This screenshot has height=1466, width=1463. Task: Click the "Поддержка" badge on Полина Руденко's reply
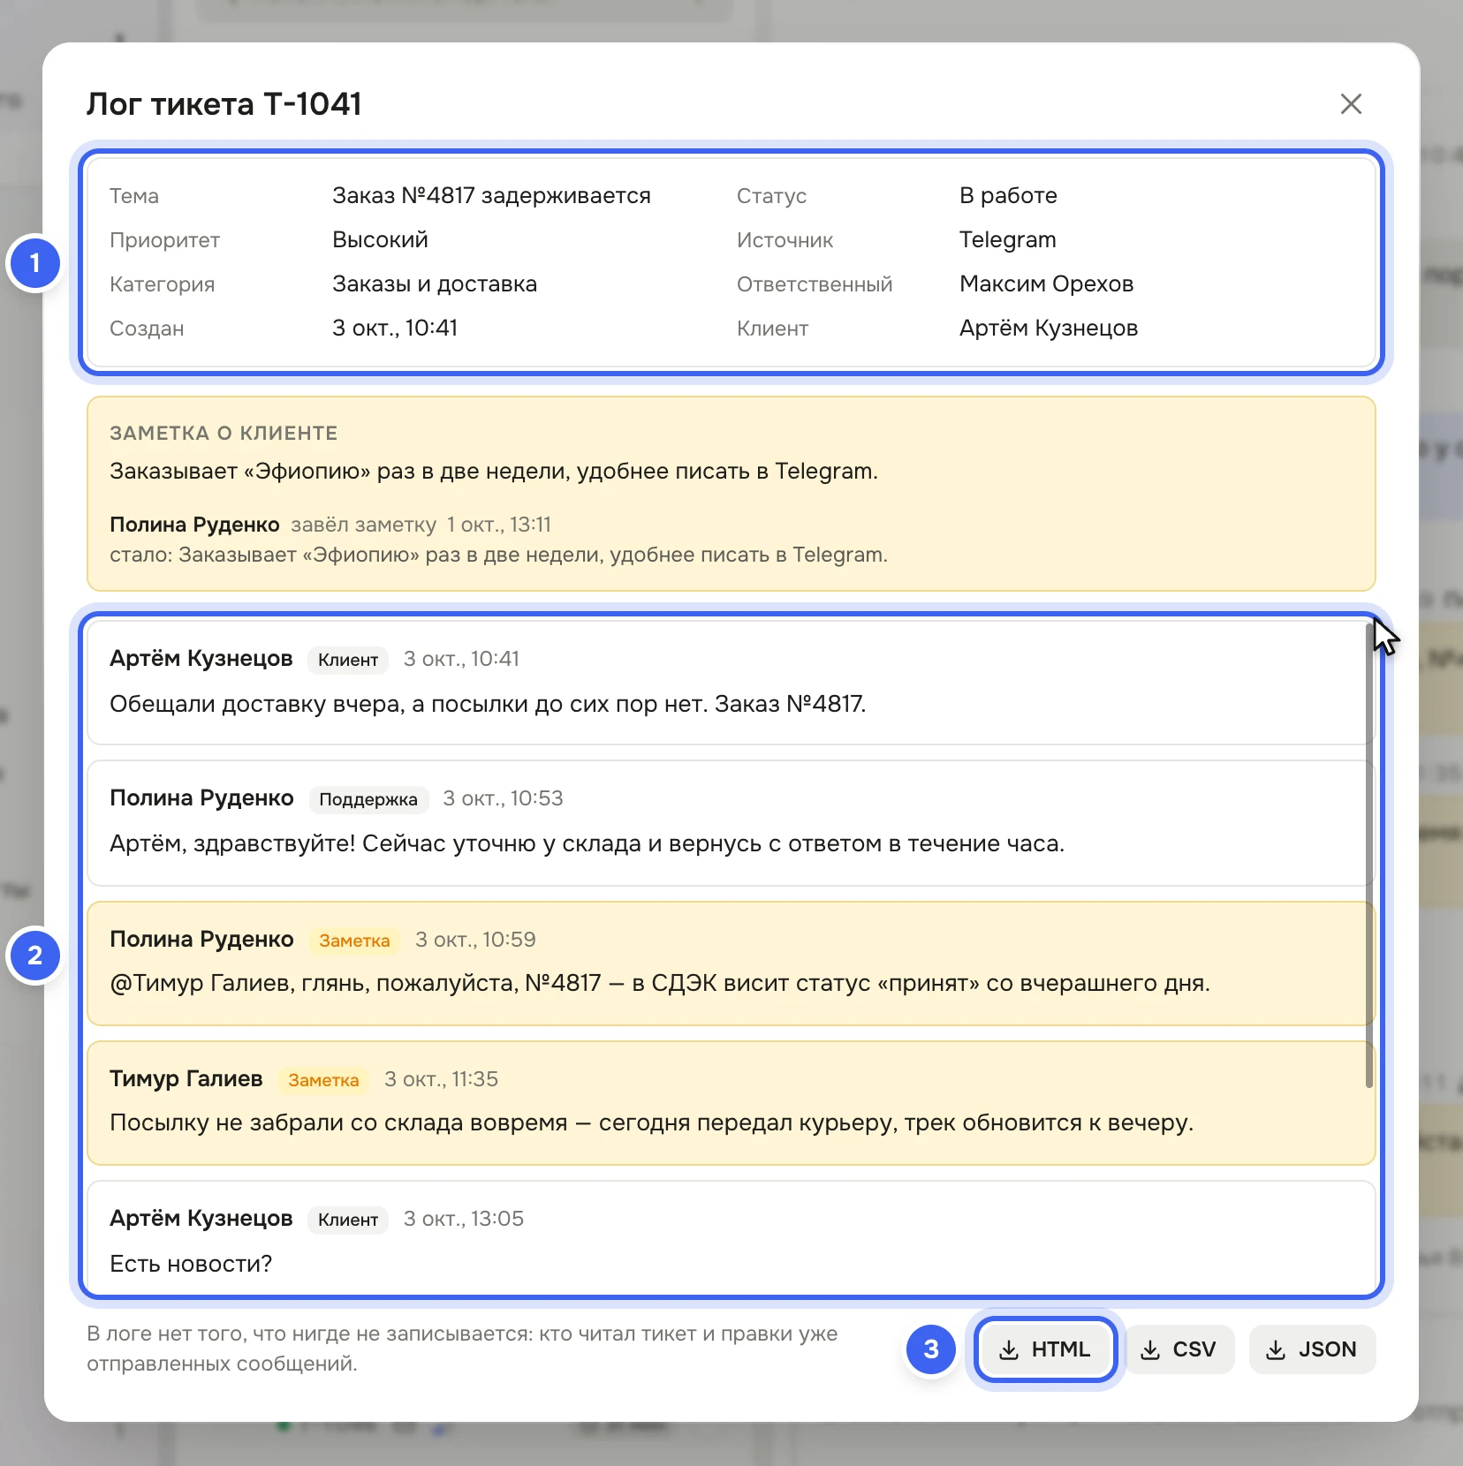(x=368, y=799)
